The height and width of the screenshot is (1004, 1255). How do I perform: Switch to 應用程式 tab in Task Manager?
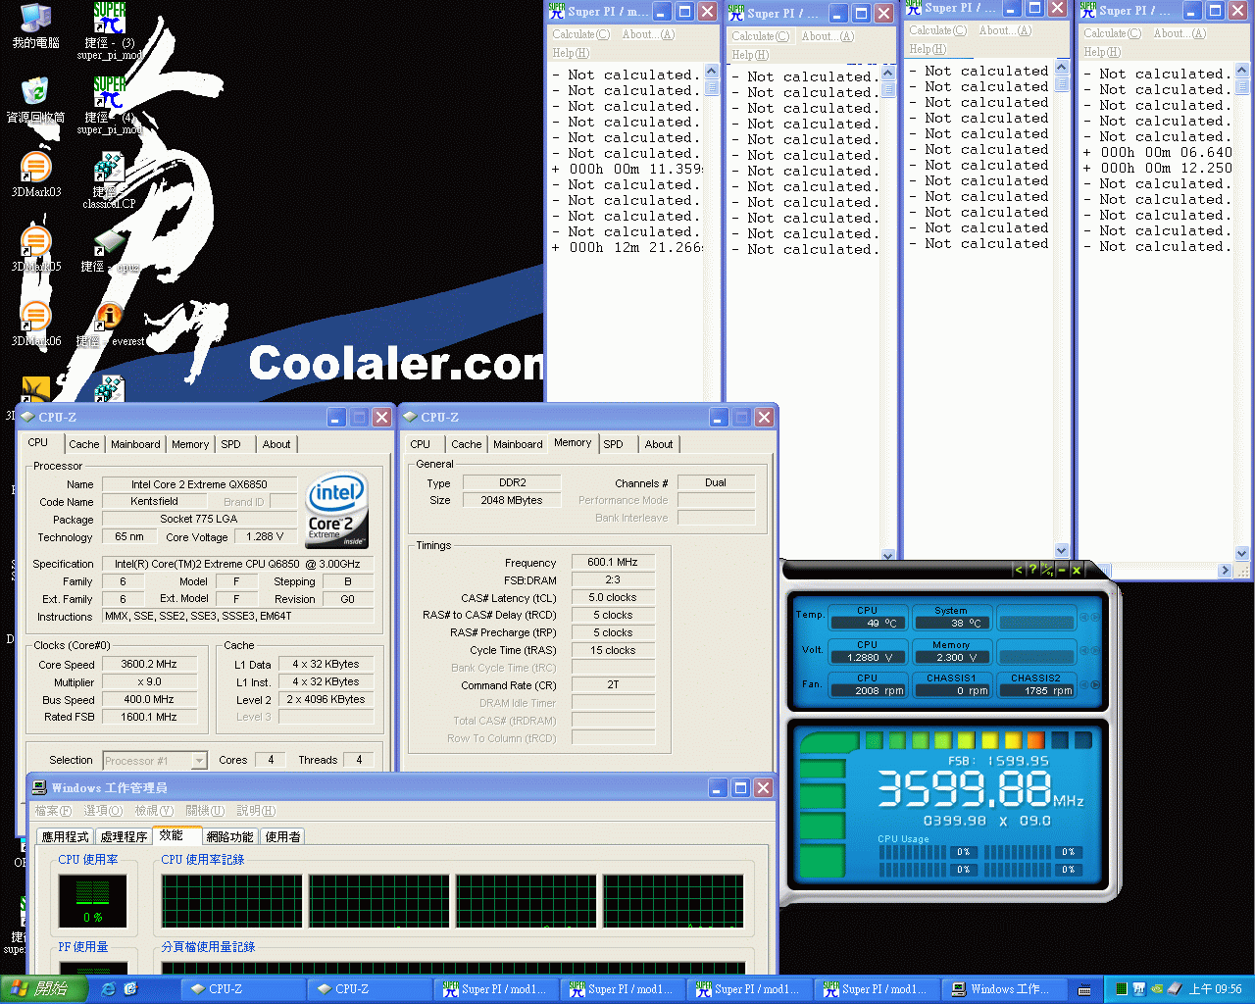pyautogui.click(x=66, y=836)
